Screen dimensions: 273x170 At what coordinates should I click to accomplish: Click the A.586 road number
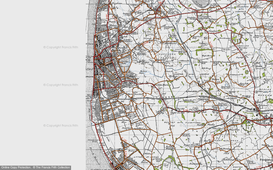(139, 26)
